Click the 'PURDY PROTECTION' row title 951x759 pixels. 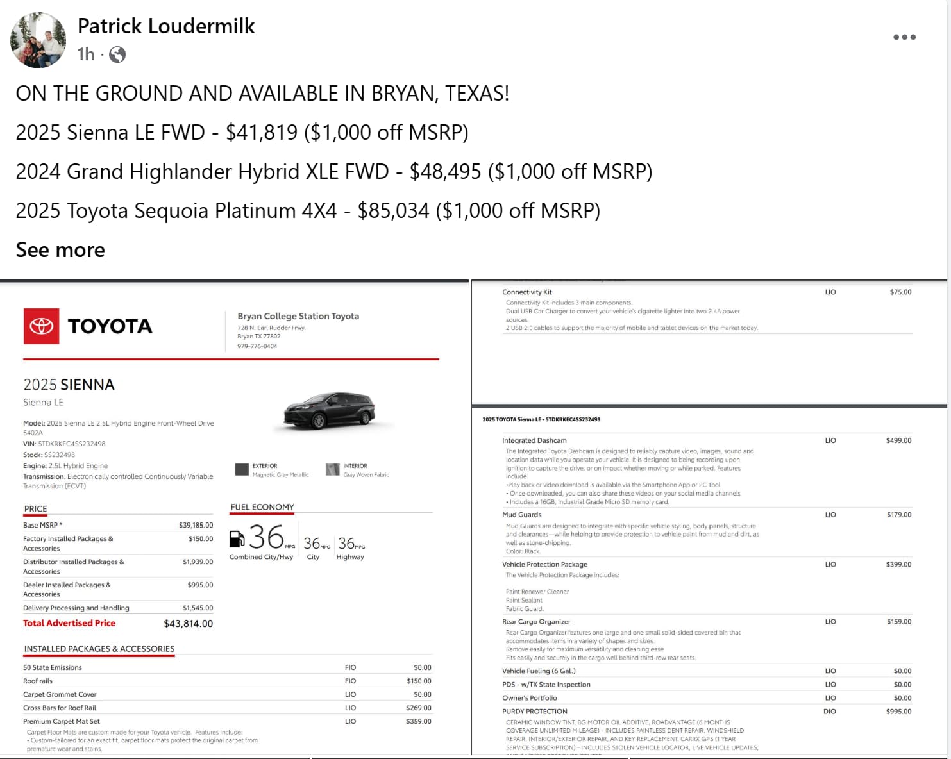(535, 711)
